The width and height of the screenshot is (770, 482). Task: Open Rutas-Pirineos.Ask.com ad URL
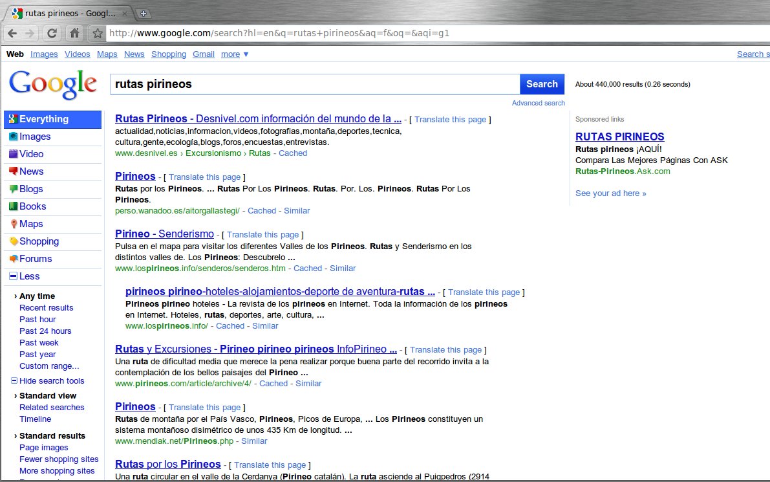[623, 171]
